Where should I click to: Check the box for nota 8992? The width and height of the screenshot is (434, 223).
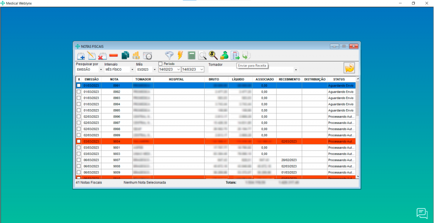pyautogui.click(x=78, y=91)
